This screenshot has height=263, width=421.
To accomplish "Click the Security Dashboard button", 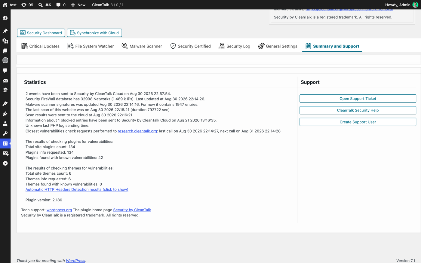I will click(x=41, y=33).
